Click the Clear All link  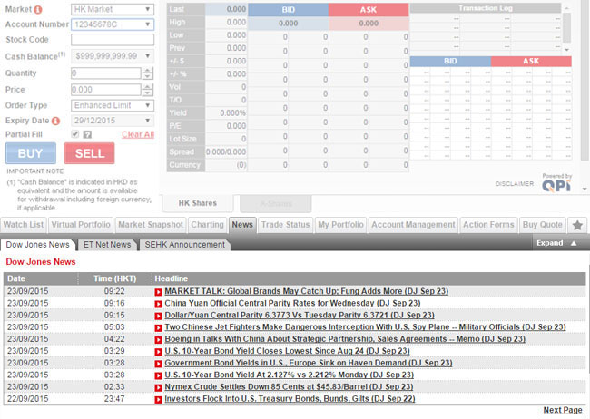pos(138,134)
